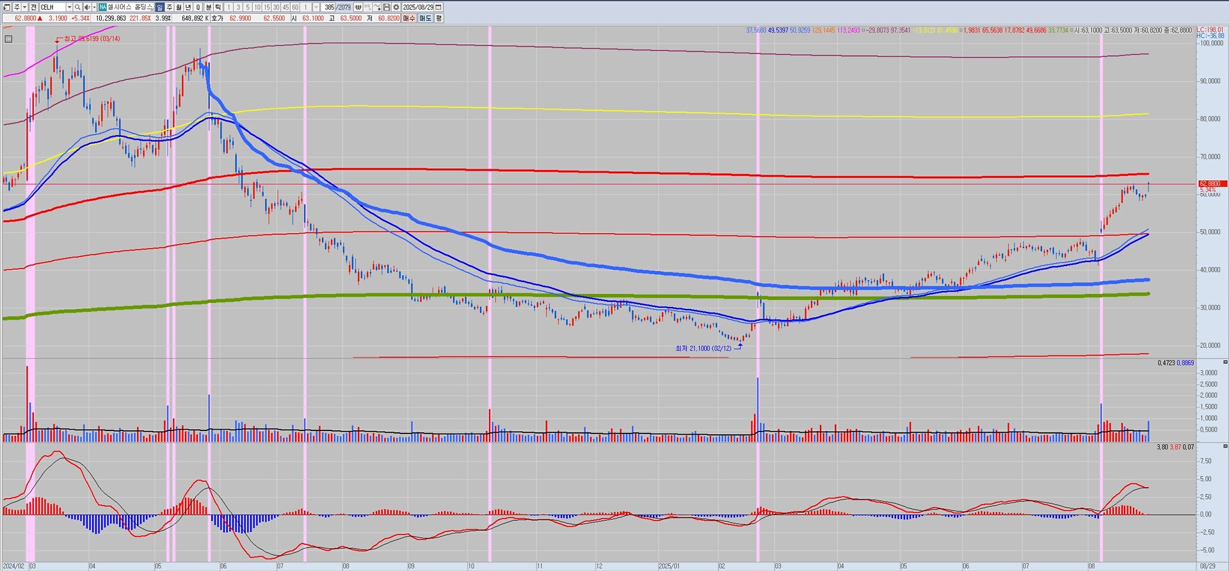Click the bid price 62.5500
1229x571 pixels.
pos(274,19)
